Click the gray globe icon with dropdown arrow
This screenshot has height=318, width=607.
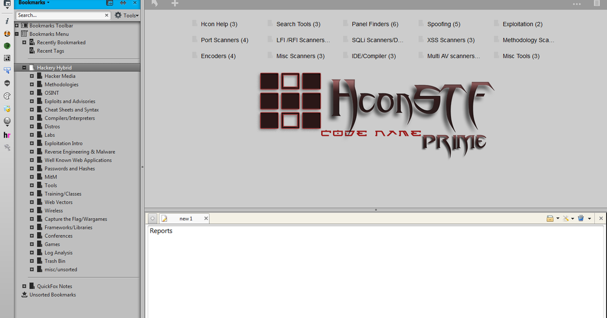click(x=7, y=122)
